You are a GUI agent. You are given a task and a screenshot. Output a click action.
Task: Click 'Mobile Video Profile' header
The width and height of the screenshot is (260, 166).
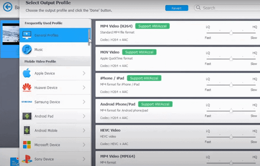(40, 61)
